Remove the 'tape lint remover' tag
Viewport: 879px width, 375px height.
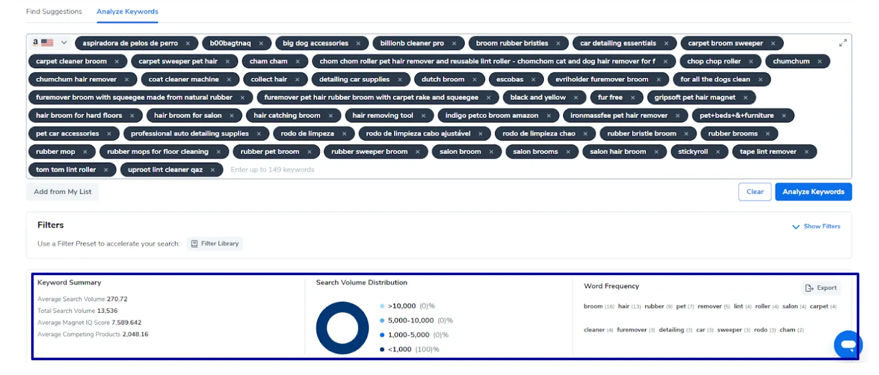pos(806,152)
